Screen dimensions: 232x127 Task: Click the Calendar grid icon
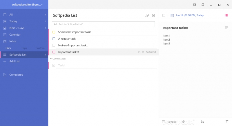[5, 35]
